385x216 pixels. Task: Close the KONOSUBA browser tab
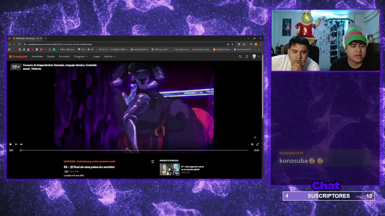point(41,38)
